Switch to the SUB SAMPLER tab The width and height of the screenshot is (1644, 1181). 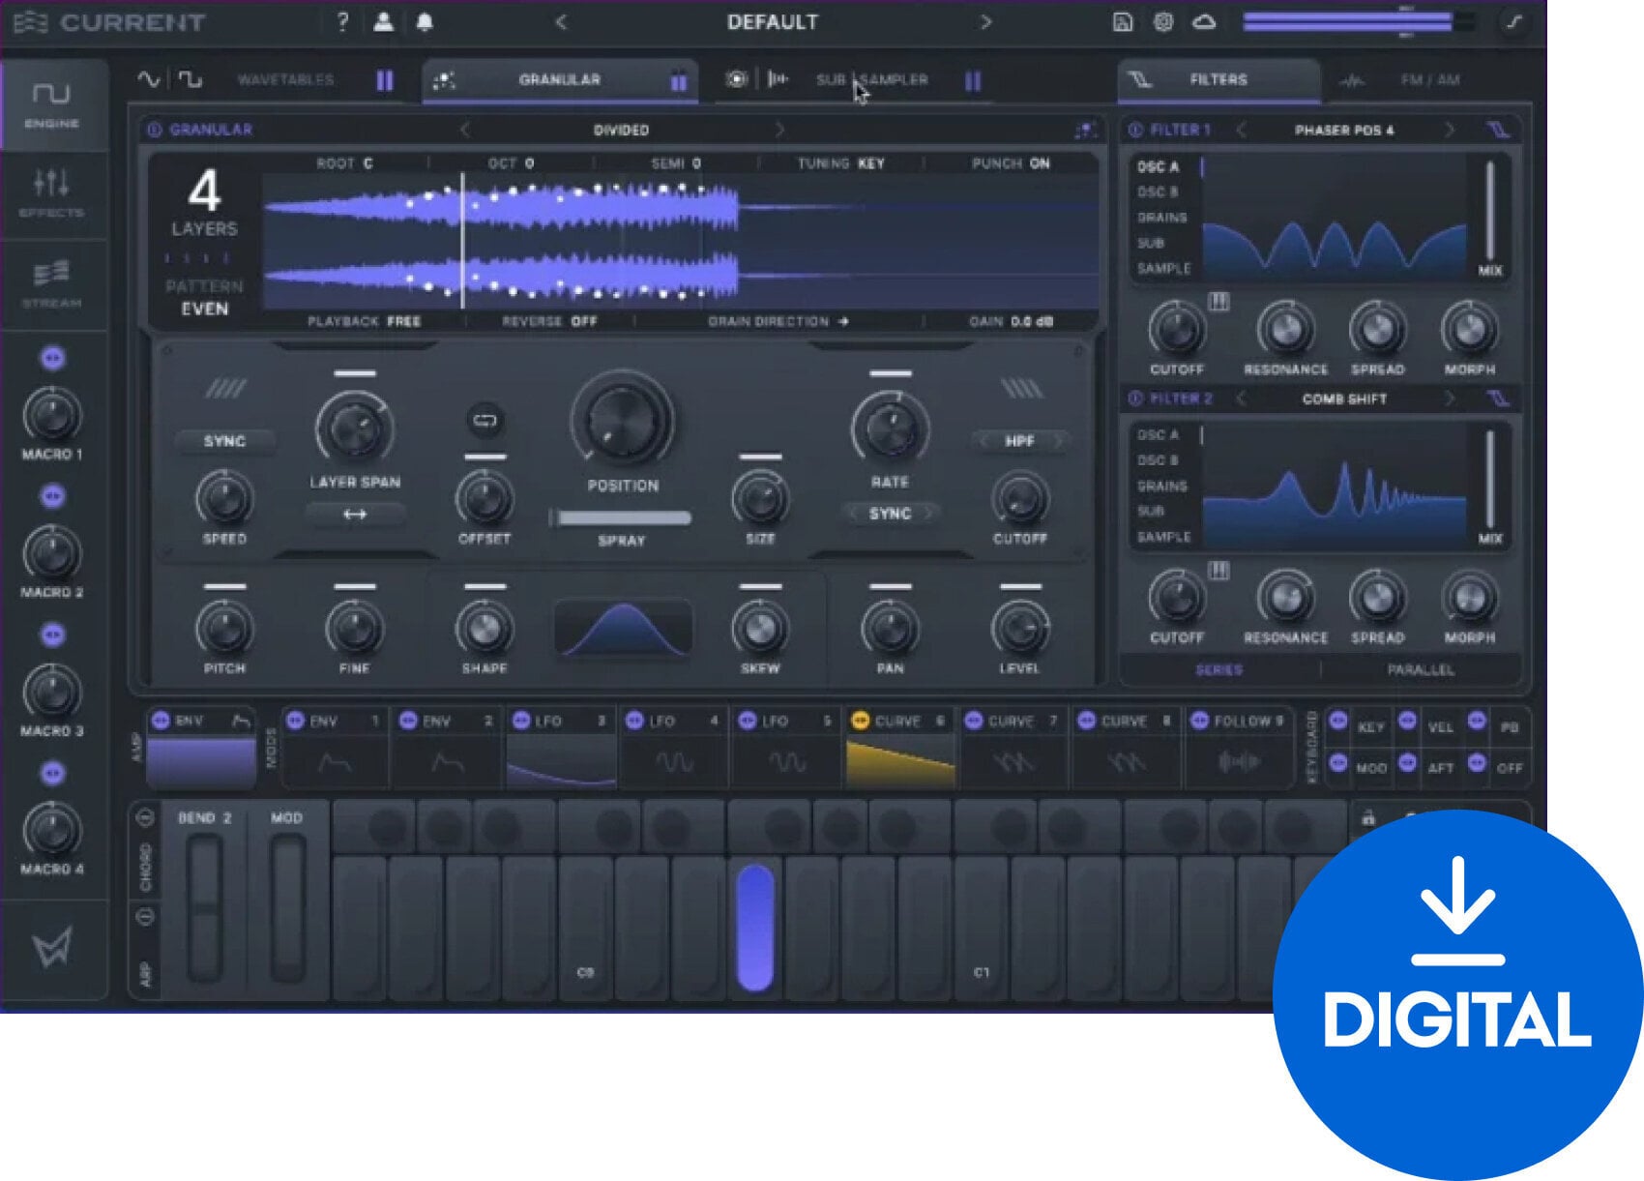[872, 80]
